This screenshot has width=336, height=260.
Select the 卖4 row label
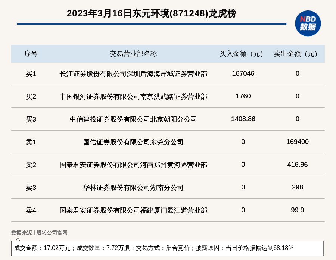[31, 210]
